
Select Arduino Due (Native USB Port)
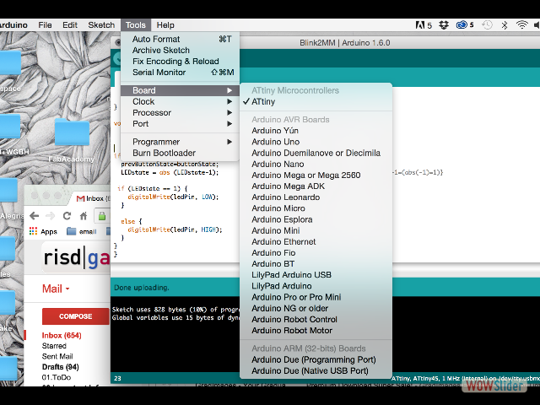click(x=316, y=371)
